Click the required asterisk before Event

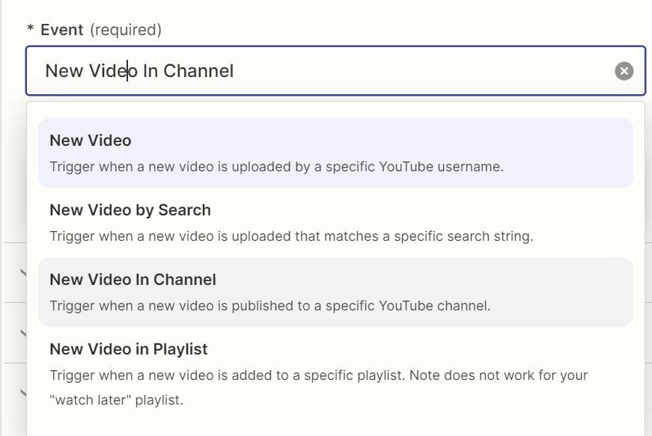coord(31,31)
